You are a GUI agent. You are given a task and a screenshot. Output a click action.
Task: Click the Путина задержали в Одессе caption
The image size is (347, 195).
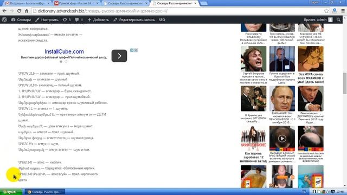[x=282, y=78]
